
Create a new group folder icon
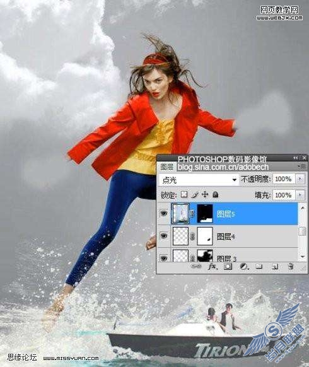click(x=259, y=266)
